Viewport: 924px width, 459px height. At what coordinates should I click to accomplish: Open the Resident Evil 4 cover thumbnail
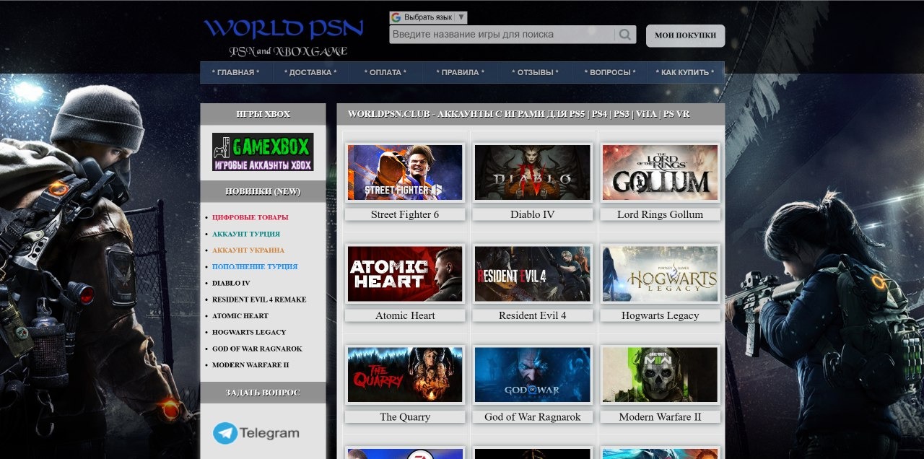coord(533,274)
